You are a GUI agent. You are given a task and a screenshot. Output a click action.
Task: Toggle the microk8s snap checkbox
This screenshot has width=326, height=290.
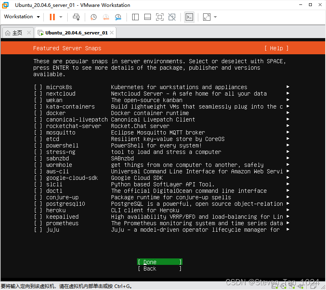tap(38, 87)
